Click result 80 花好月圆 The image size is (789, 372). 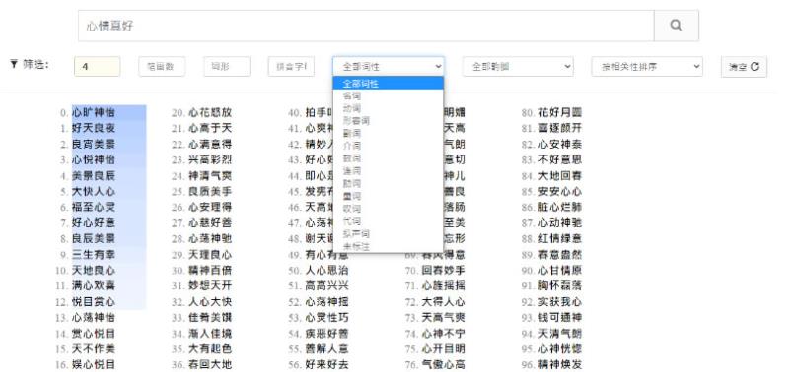560,112
